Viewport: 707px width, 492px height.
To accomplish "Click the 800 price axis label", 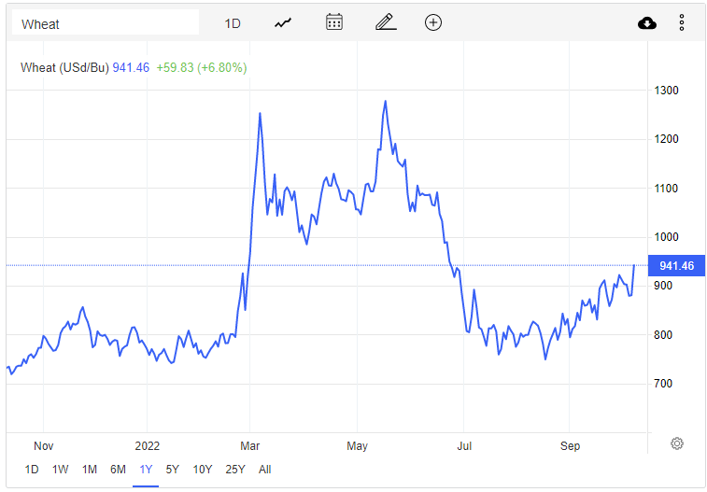I will point(663,335).
